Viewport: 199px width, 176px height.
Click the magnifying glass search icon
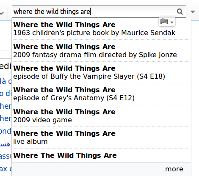click(x=180, y=12)
